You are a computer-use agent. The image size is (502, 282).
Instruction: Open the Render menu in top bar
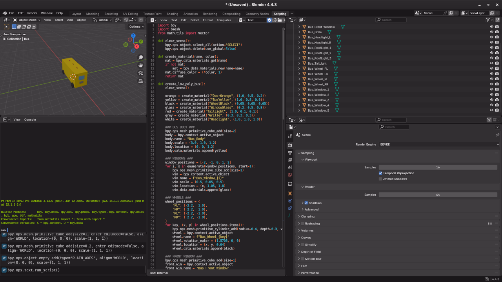32,13
